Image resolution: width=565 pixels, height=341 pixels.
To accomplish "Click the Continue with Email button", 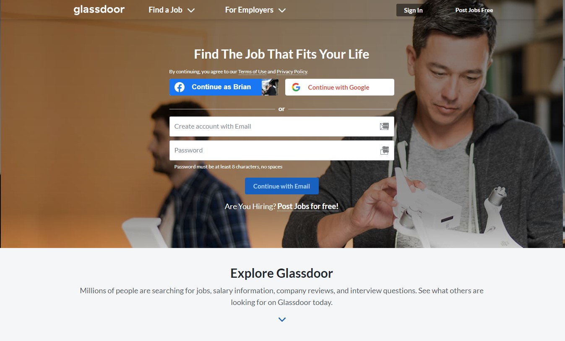I will 281,186.
